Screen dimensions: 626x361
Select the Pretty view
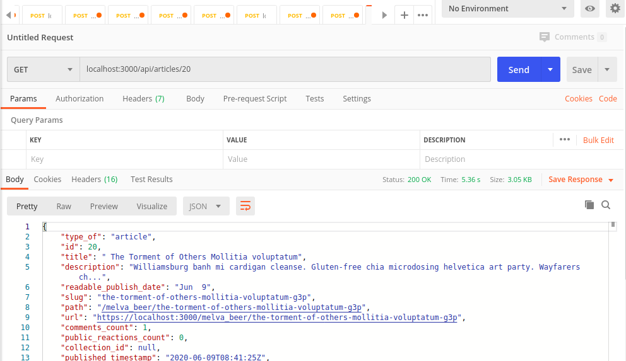pos(27,206)
